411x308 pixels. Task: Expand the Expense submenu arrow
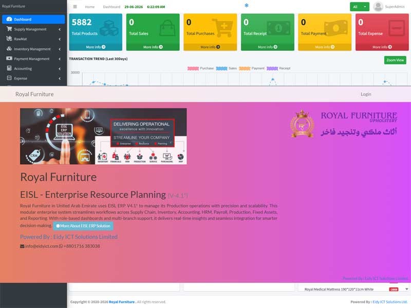coord(60,79)
